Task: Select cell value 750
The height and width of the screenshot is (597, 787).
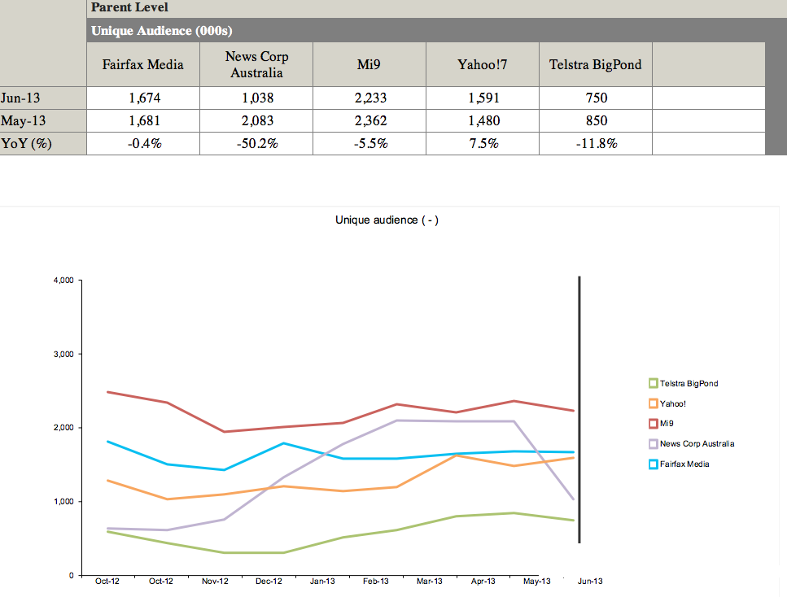Action: coord(597,98)
